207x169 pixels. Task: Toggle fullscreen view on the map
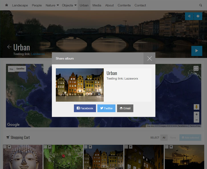pyautogui.click(x=196, y=68)
